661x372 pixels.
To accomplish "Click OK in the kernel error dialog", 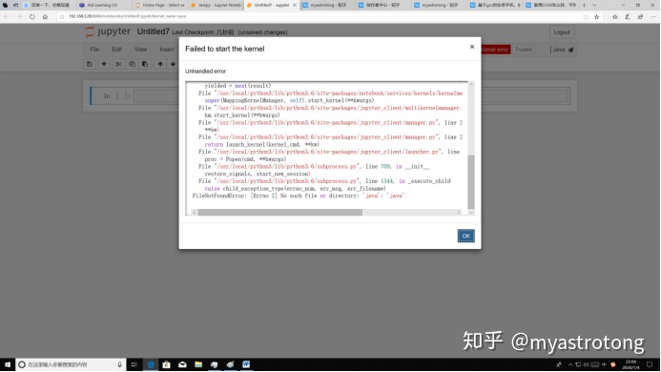I will pyautogui.click(x=465, y=236).
